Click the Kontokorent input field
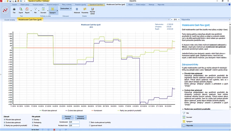231x131 pixels. click(74, 122)
